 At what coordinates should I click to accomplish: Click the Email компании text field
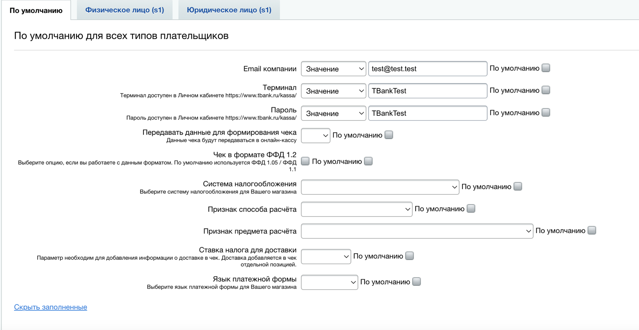pyautogui.click(x=427, y=69)
